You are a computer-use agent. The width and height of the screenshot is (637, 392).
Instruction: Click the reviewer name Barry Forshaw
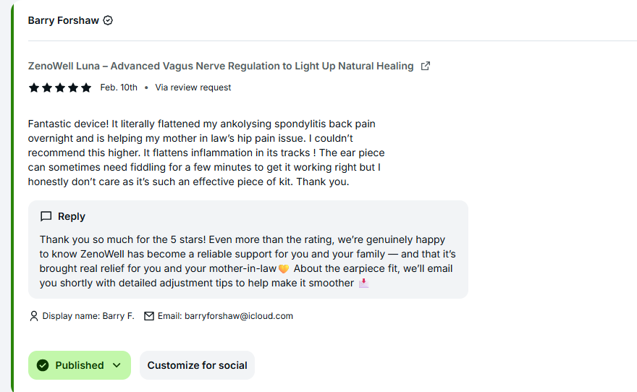[x=63, y=20]
